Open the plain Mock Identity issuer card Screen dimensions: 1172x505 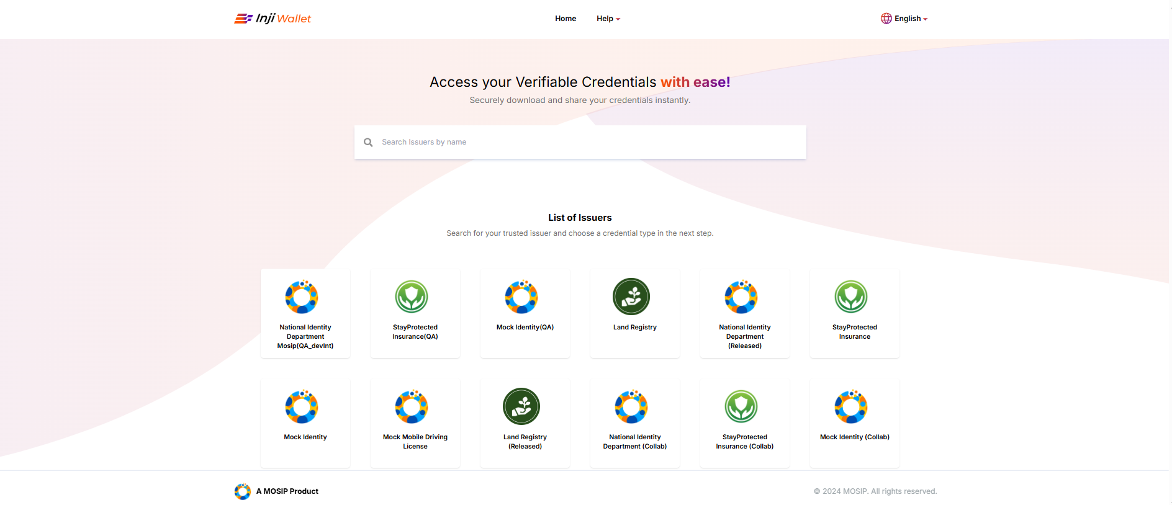305,424
